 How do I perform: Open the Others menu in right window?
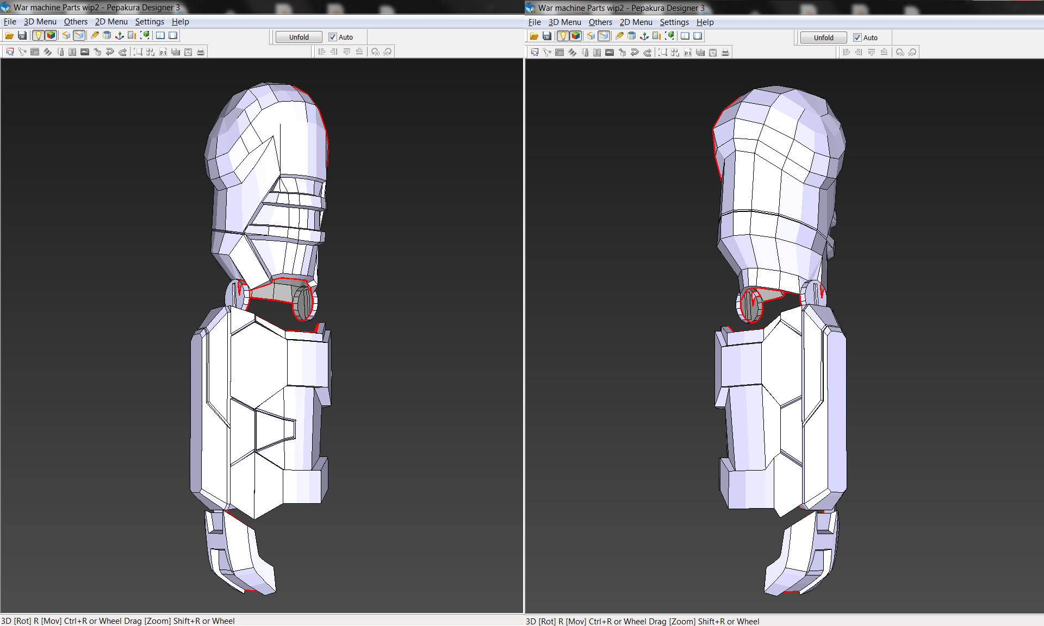point(600,22)
